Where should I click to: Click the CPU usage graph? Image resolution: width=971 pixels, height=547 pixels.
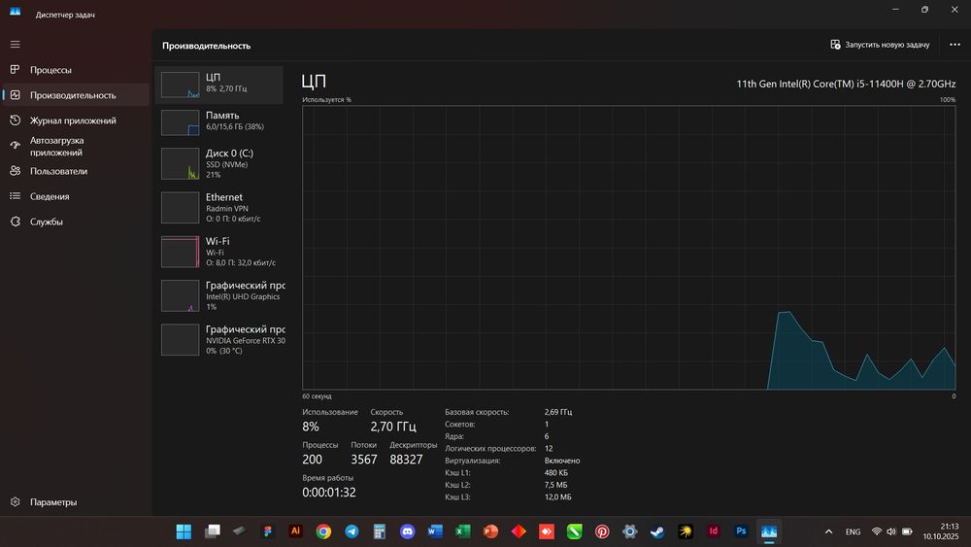coord(628,247)
